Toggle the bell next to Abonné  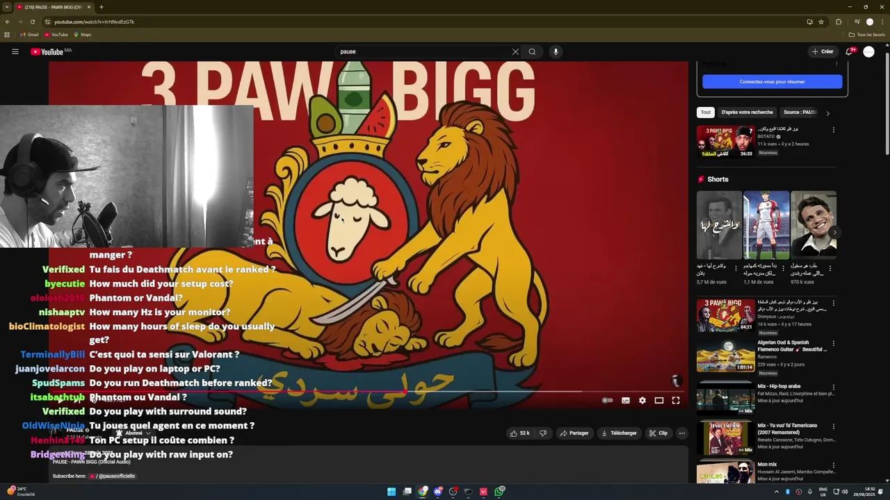119,433
